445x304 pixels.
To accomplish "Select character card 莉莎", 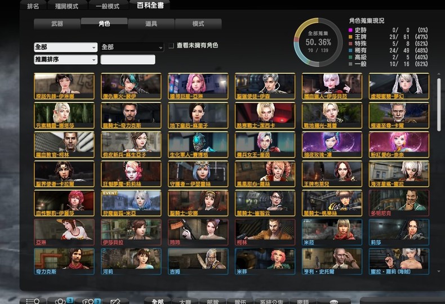I will tap(399, 233).
